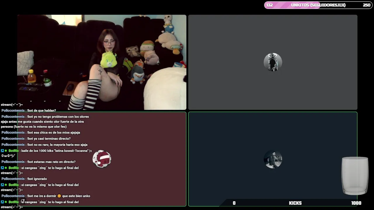Select the round avatar in the dark blue panel

click(x=273, y=159)
